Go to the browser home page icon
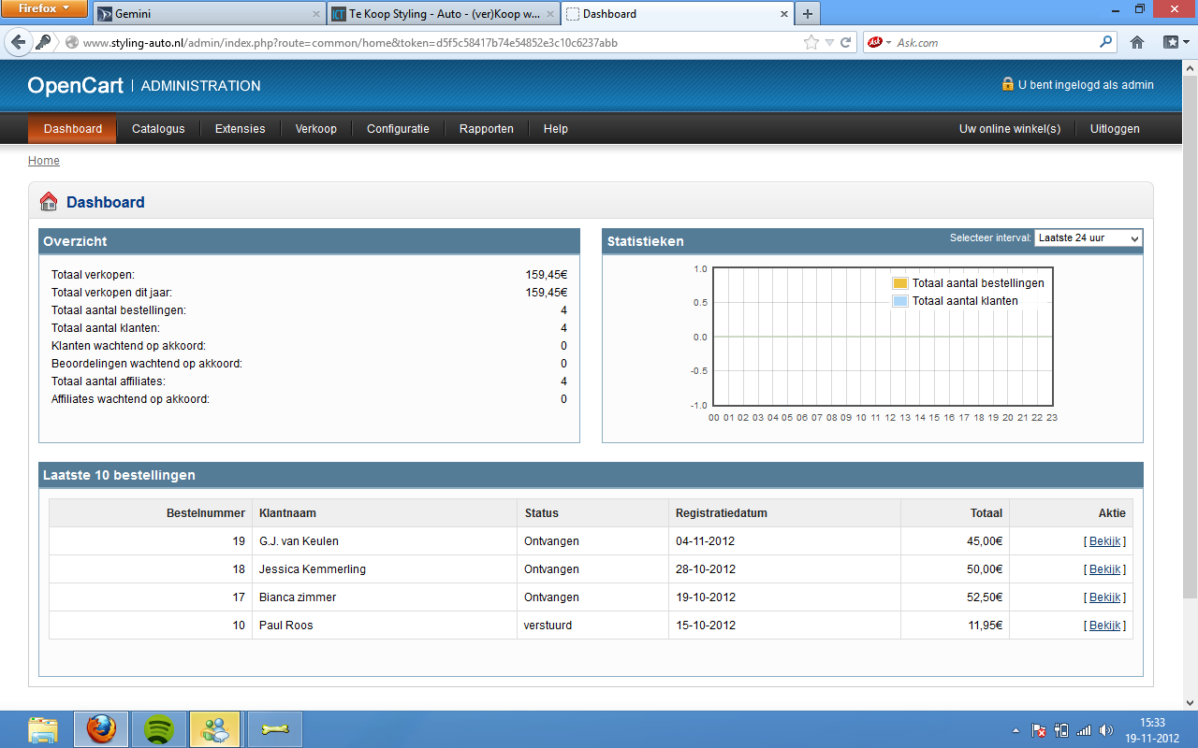The height and width of the screenshot is (748, 1198). point(1137,42)
